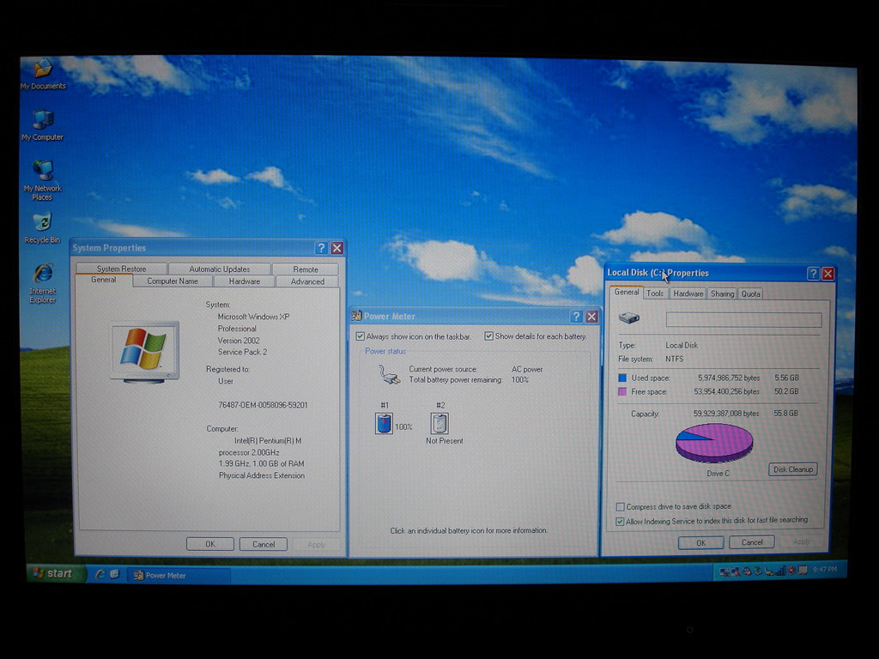Close the Local Disk Properties window
Screen dimensions: 879x659
828,274
